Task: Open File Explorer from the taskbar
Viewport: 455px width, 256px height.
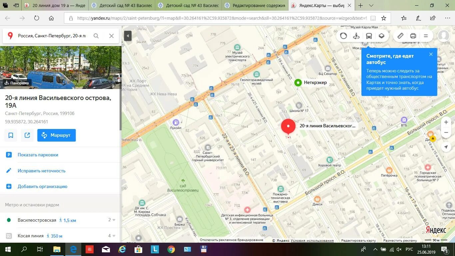Action: tap(57, 249)
